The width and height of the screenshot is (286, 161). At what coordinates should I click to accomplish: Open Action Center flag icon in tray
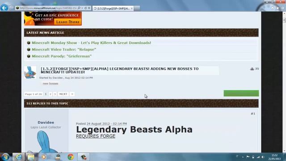[248, 157]
